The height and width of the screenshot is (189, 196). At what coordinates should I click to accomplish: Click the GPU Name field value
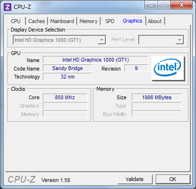(x=95, y=60)
